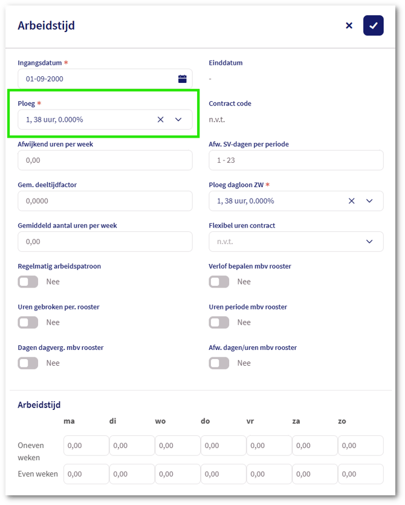Open the Ingangsdatum calendar picker

coord(182,79)
